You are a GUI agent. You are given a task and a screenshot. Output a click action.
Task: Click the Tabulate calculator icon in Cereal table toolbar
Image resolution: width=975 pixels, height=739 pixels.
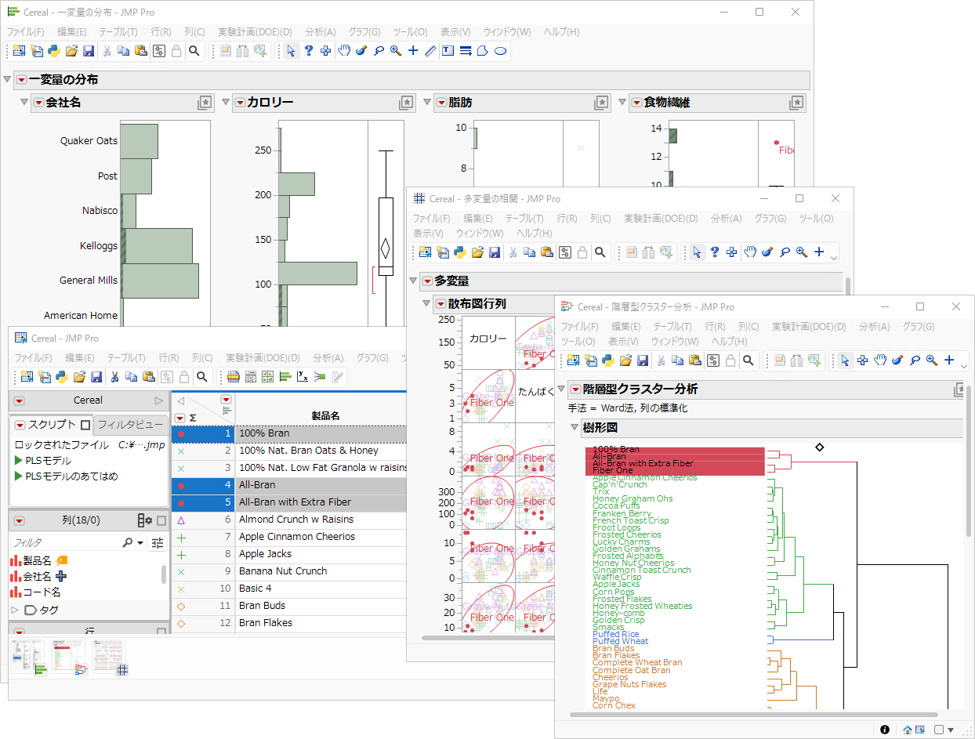[x=251, y=377]
